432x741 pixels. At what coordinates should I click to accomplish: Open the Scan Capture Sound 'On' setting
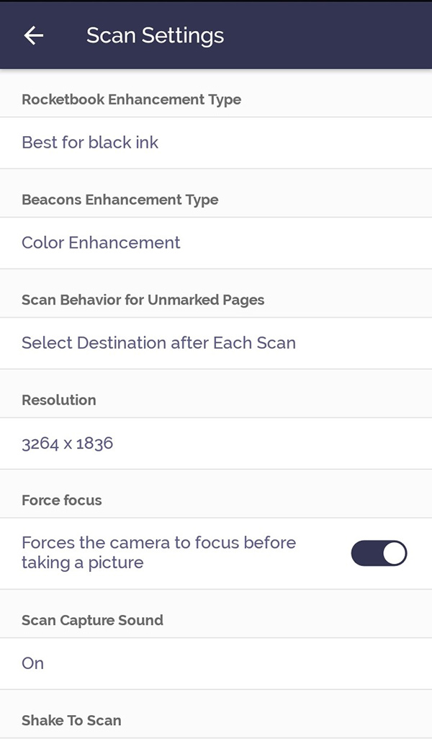click(x=33, y=663)
